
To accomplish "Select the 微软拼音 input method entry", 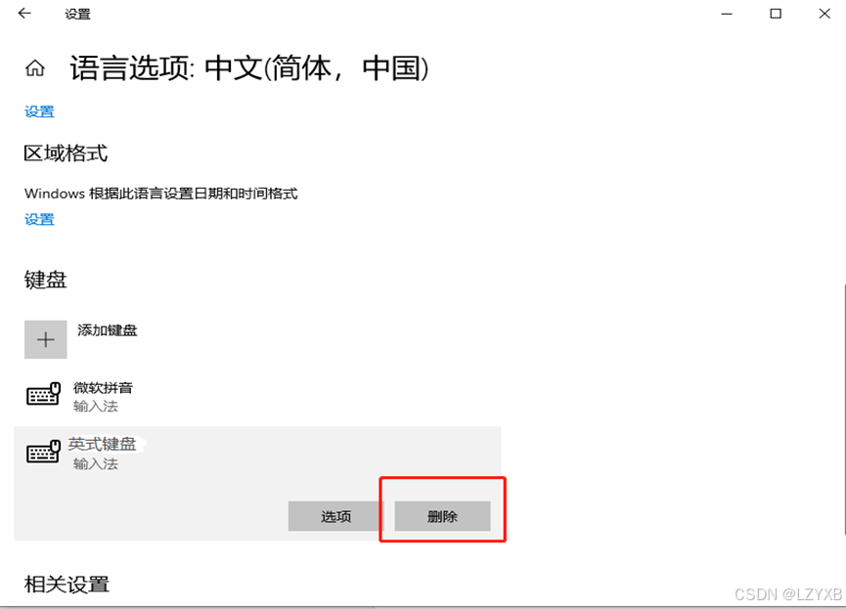I will click(x=258, y=397).
